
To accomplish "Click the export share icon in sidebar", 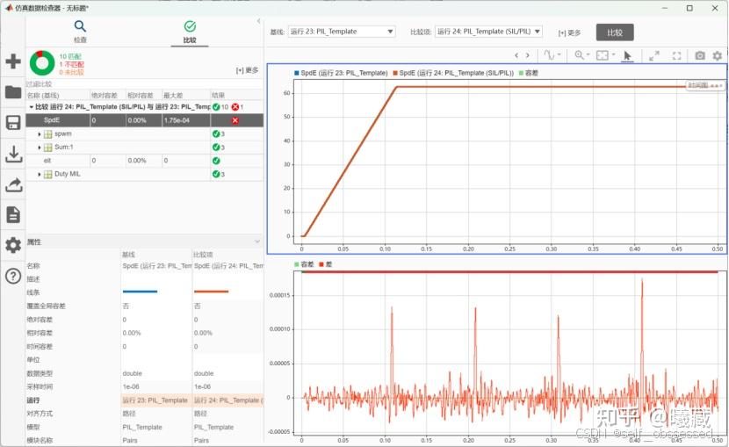I will pyautogui.click(x=13, y=184).
